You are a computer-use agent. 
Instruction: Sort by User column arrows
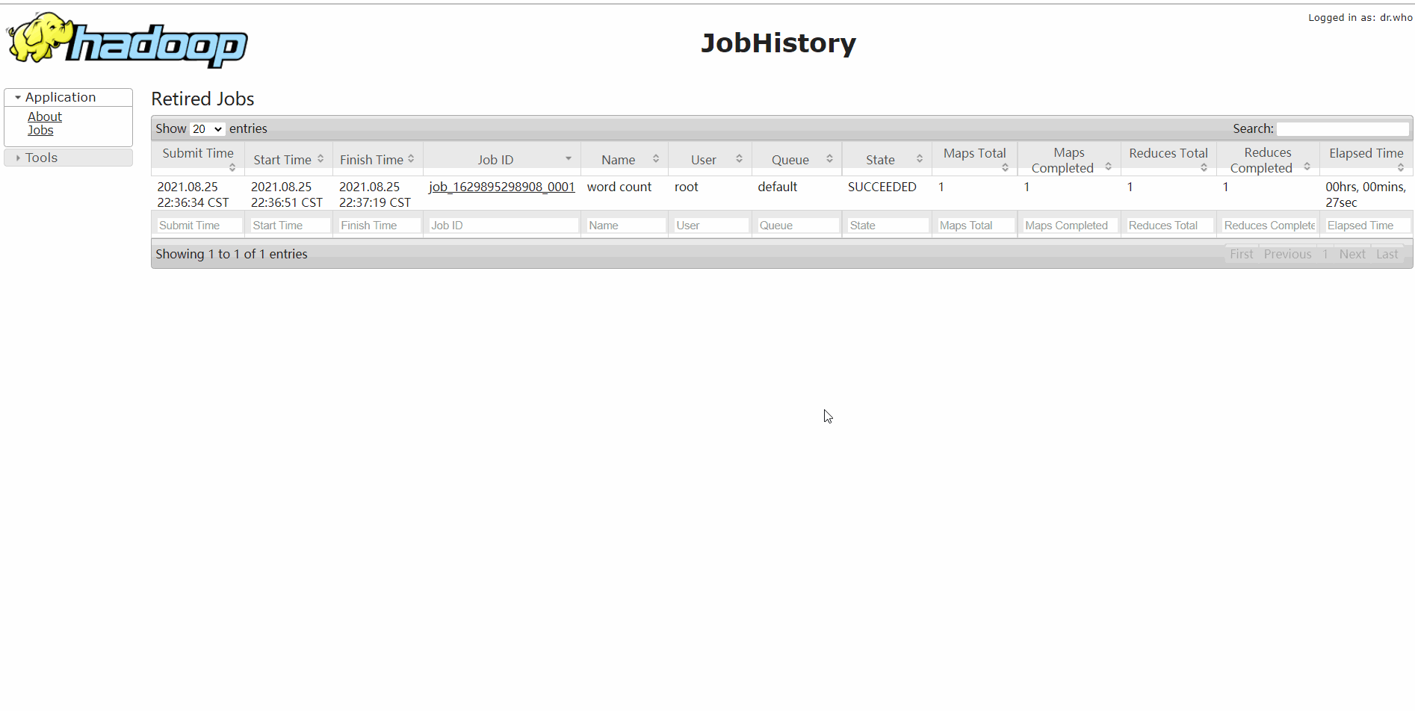[x=739, y=159]
